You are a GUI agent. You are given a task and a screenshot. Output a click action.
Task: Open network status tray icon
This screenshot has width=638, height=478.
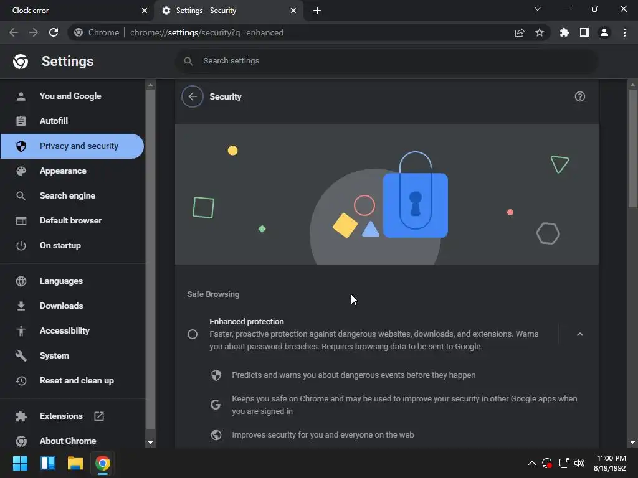tap(564, 463)
